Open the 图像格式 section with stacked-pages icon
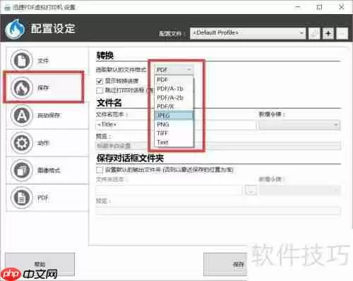 21,170
